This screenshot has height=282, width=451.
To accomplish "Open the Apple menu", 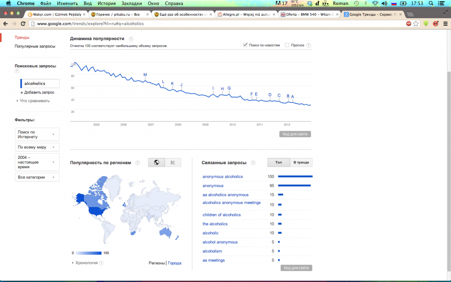I will 9,4.
